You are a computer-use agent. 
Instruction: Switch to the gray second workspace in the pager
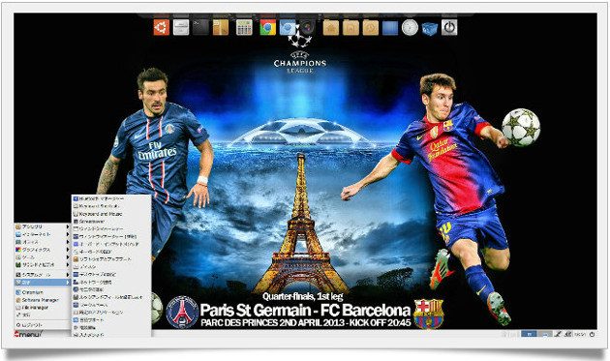[x=544, y=334]
